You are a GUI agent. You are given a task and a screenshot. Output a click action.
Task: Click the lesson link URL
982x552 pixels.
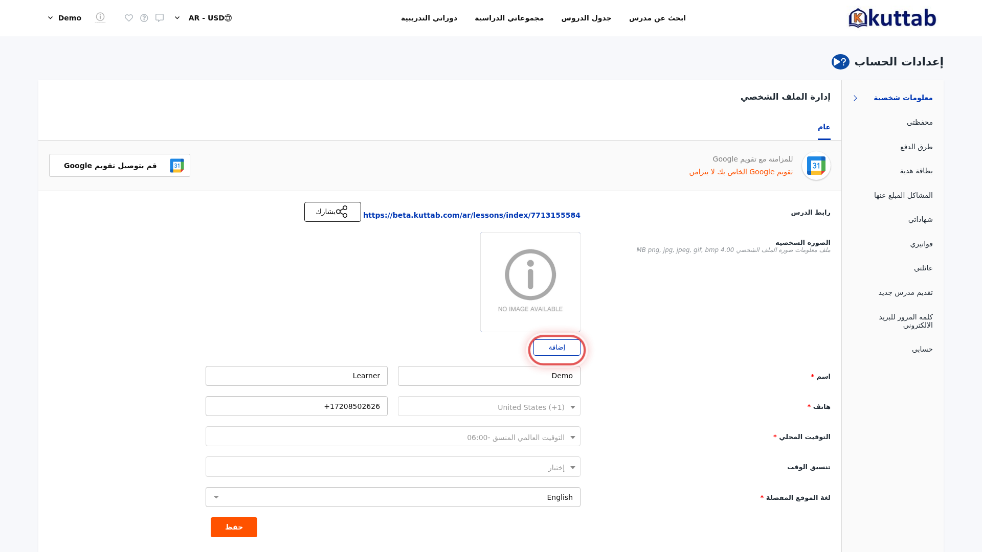click(472, 215)
